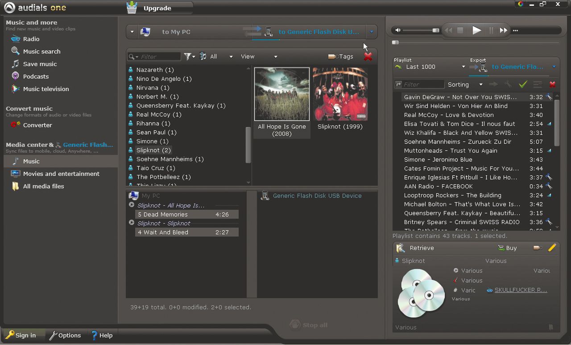Select artist Slipknot (2)
571x345 pixels.
(x=153, y=150)
